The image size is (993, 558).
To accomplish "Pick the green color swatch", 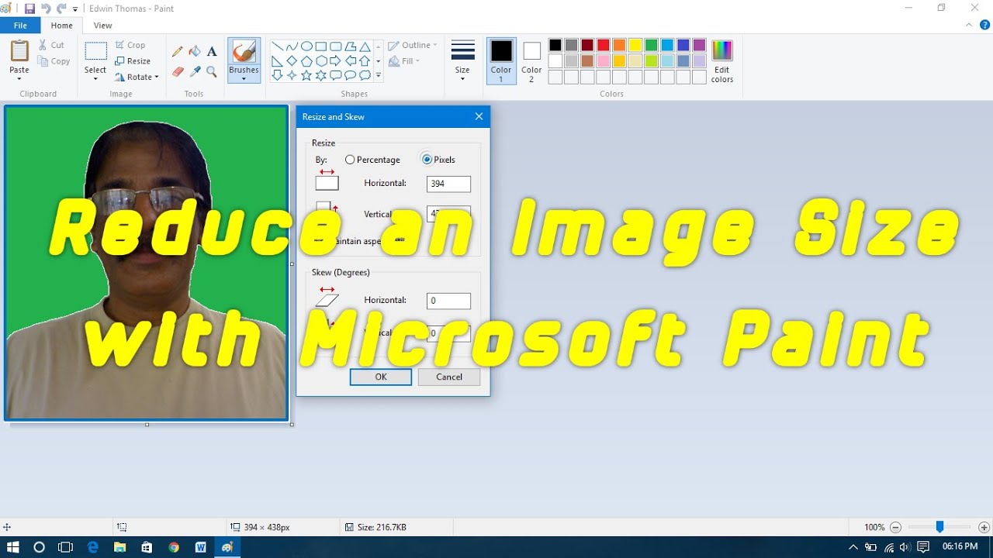I will pyautogui.click(x=652, y=45).
